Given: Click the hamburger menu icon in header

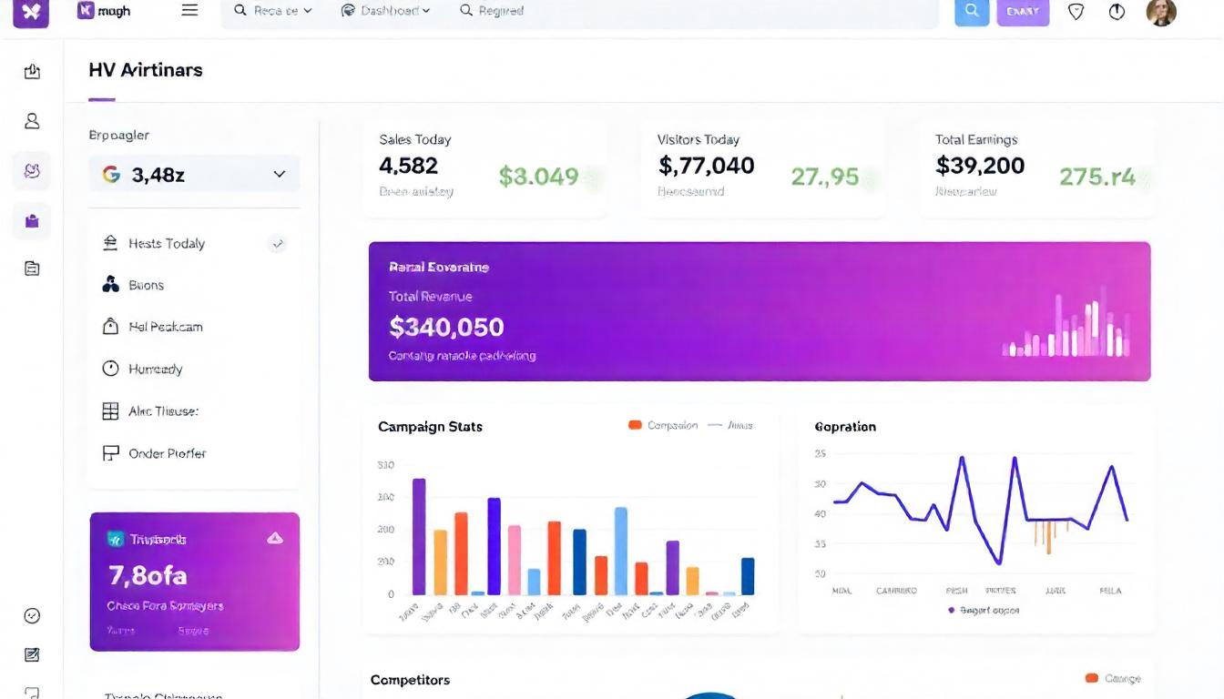Looking at the screenshot, I should (189, 11).
